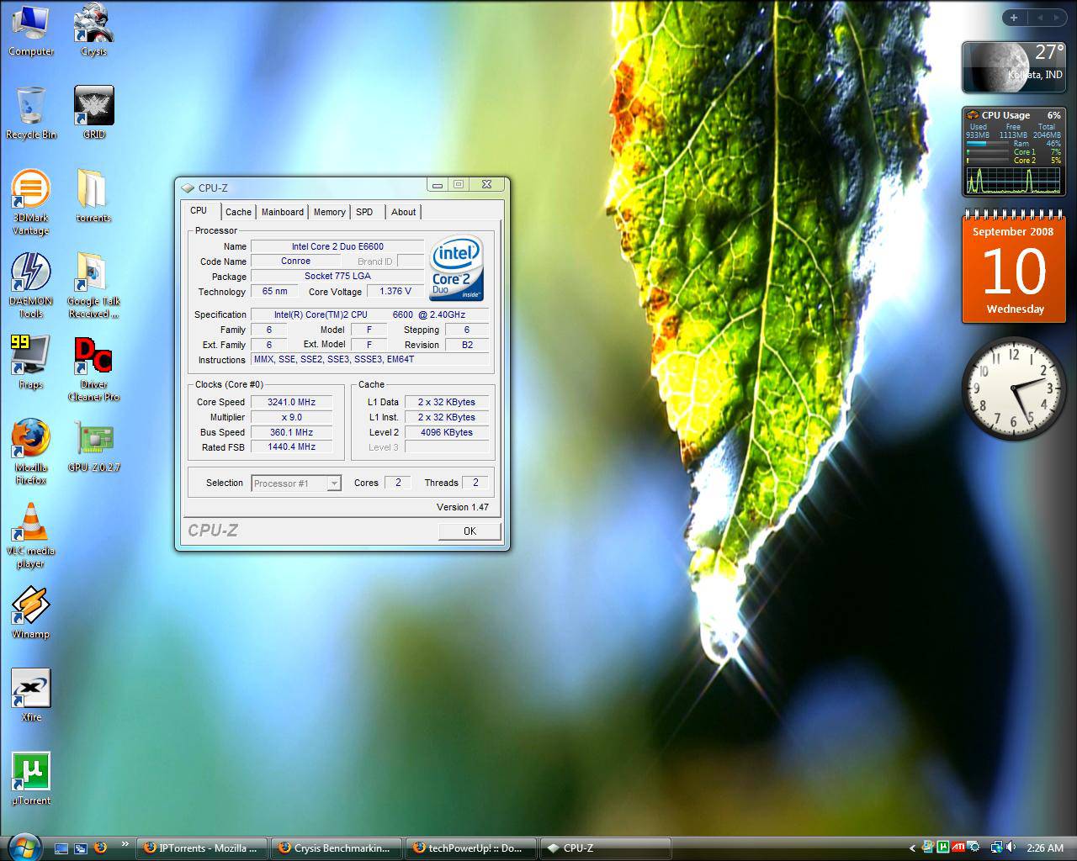
Task: Click Switch between windows Quick Launch icon
Action: [81, 848]
